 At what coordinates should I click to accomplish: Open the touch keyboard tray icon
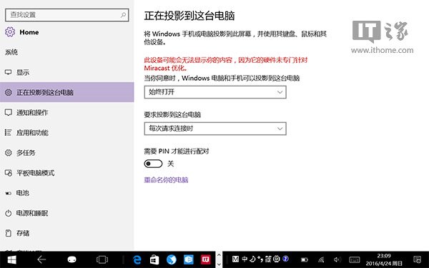(x=355, y=259)
